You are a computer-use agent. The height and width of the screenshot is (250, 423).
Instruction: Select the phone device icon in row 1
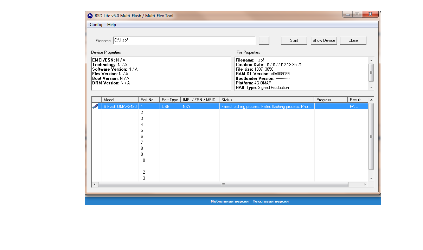pyautogui.click(x=95, y=106)
